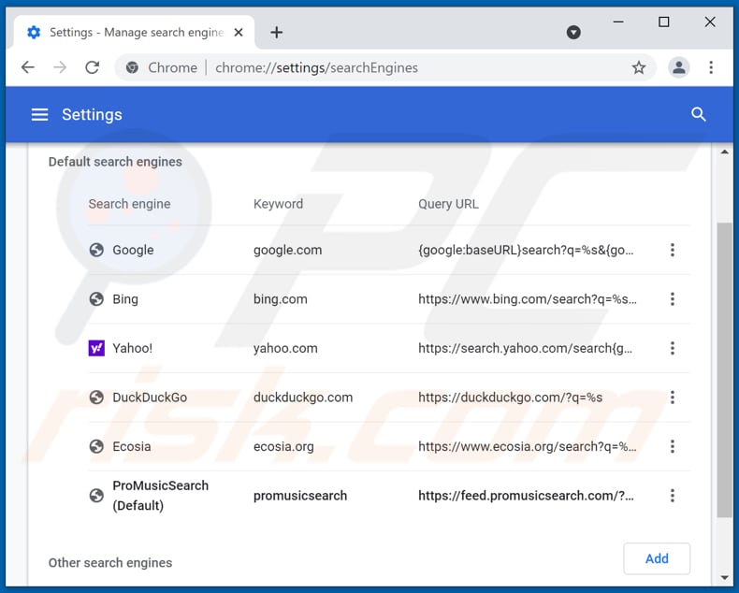Click the tab search dropdown arrow
739x593 pixels.
[x=573, y=32]
